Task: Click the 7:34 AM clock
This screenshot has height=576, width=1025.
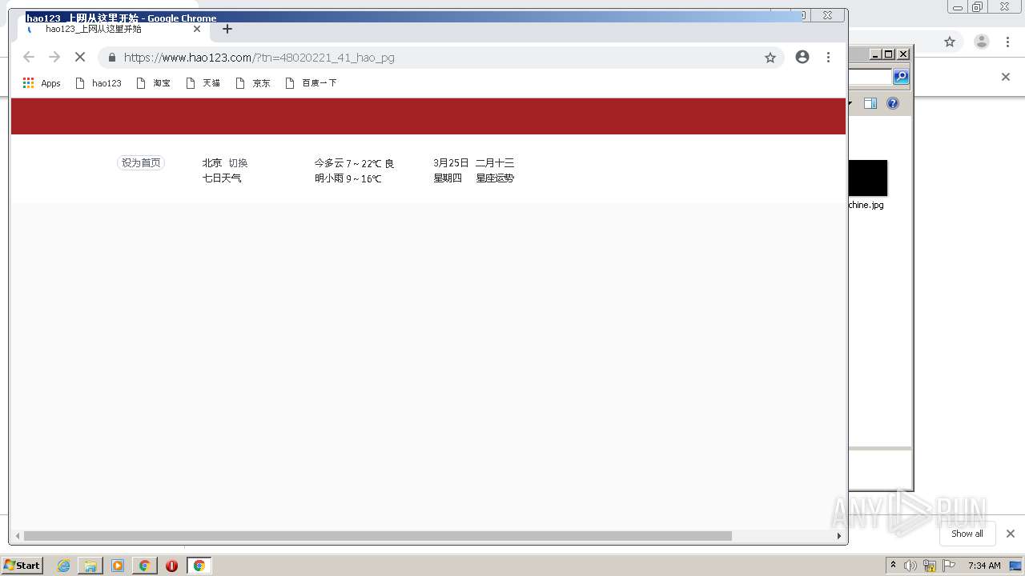Action: (x=984, y=566)
